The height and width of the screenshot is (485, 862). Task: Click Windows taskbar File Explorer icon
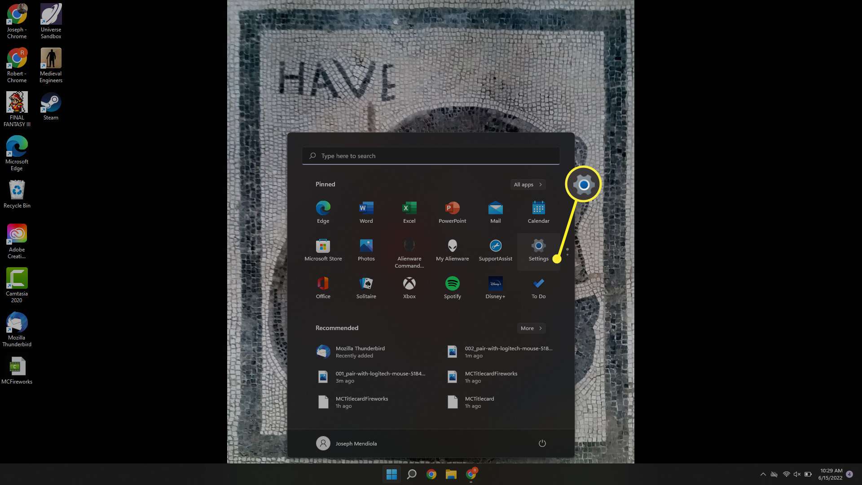[x=451, y=474]
